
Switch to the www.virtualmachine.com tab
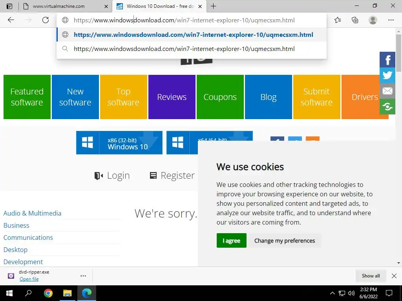click(x=66, y=6)
